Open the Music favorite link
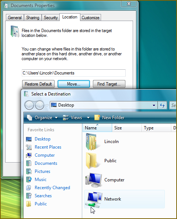 [x=41, y=180]
